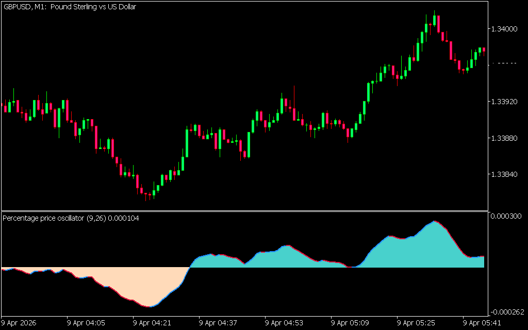Viewport: 528px width, 330px height.
Task: Click the 9 Apr 2026 date label
Action: [x=20, y=323]
